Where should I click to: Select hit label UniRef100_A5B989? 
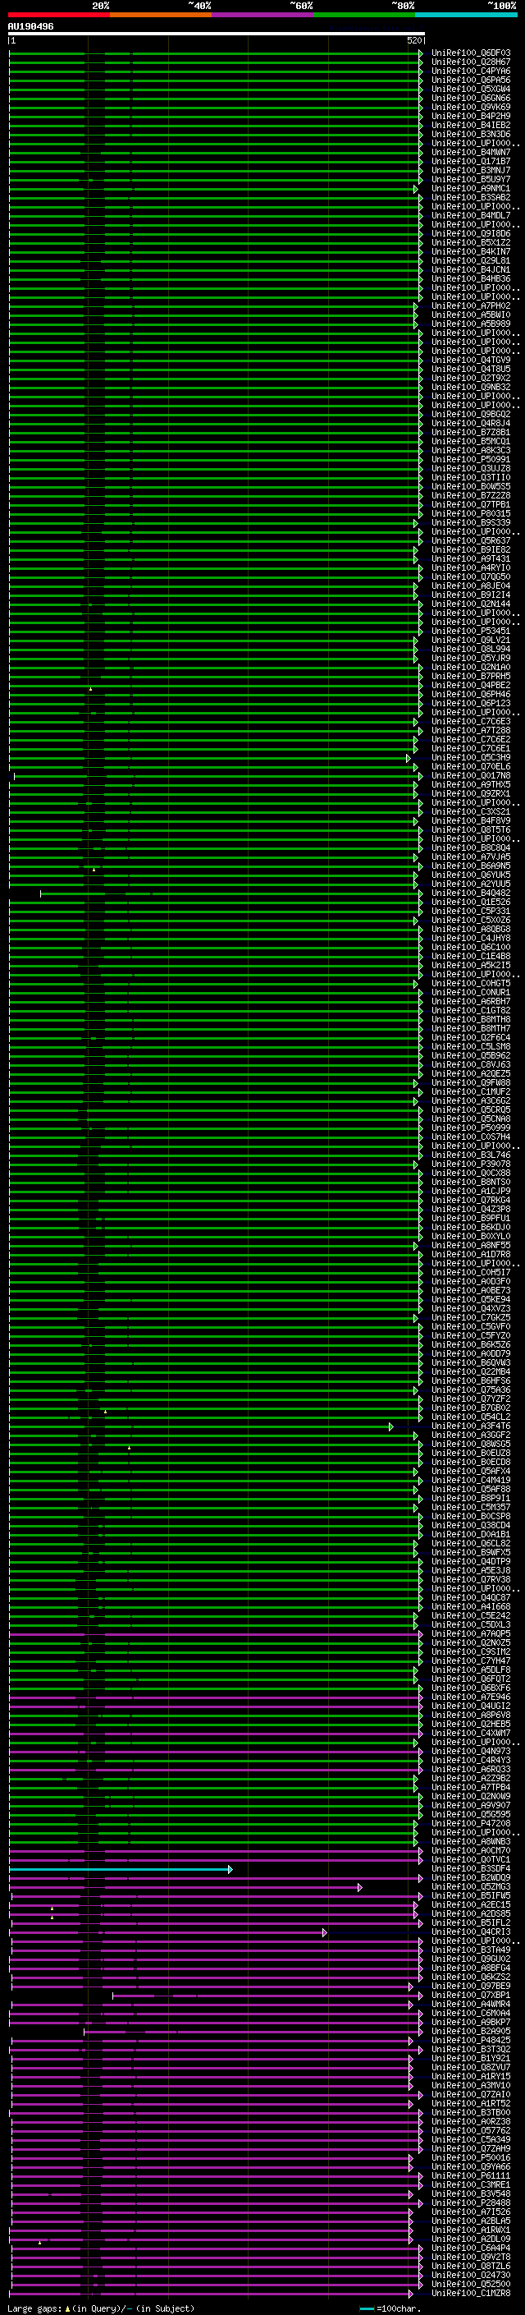click(x=471, y=324)
